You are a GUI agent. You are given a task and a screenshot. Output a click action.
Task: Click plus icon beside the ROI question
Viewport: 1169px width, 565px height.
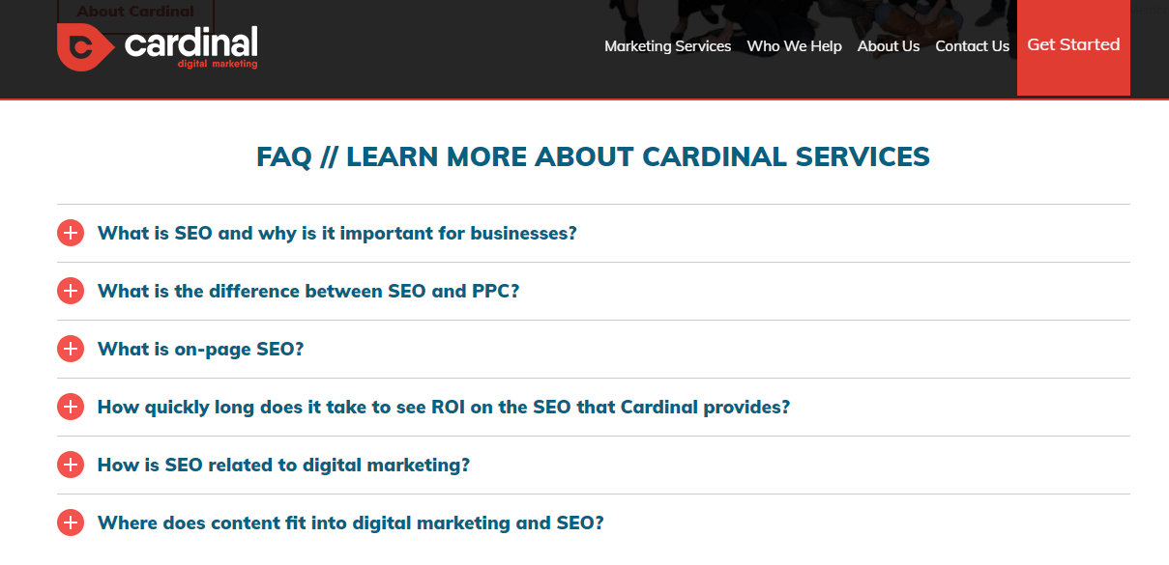tap(71, 407)
